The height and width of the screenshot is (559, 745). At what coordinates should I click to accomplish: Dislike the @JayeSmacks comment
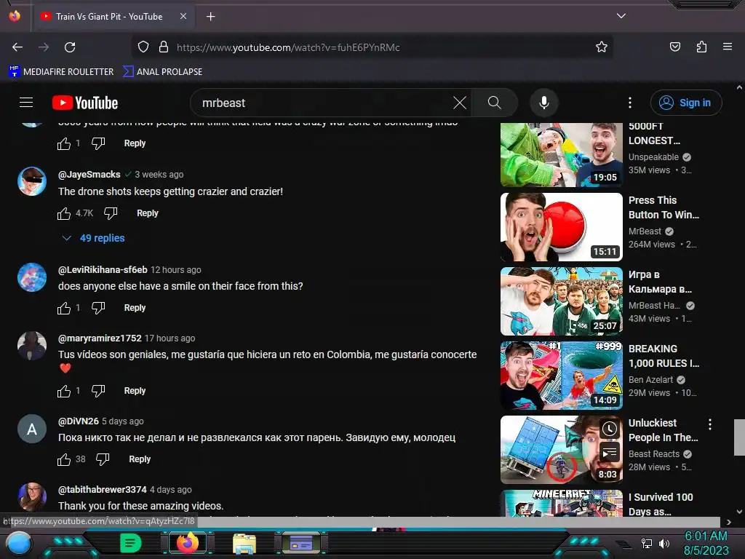click(x=111, y=213)
